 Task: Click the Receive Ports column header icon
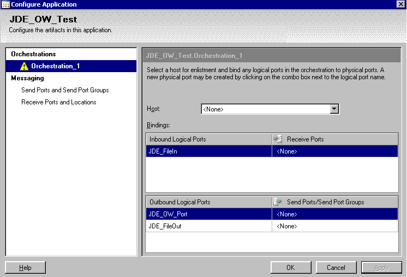pos(278,139)
